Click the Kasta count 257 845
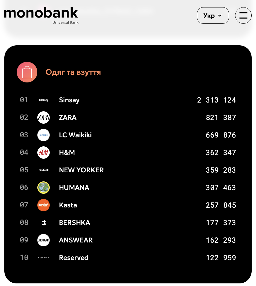This screenshot has height=286, width=256. [221, 205]
